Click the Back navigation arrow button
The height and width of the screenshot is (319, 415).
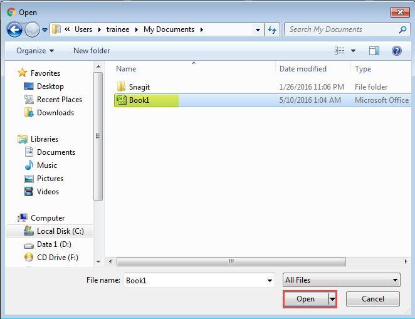click(14, 29)
